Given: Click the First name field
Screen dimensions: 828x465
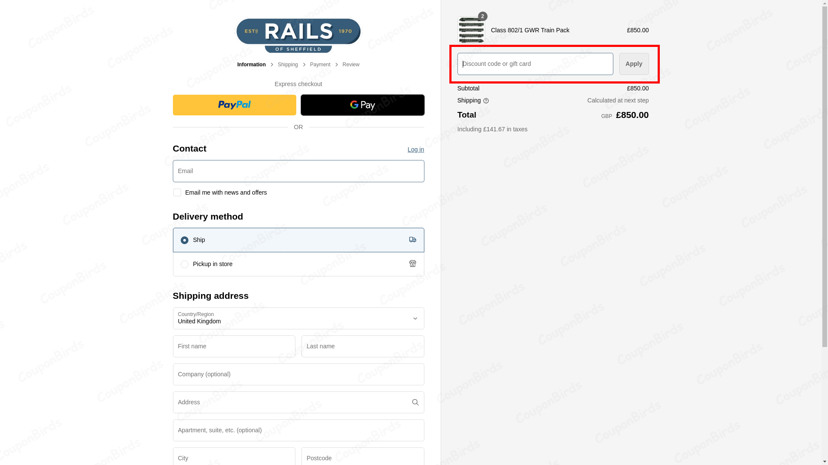Looking at the screenshot, I should [234, 346].
